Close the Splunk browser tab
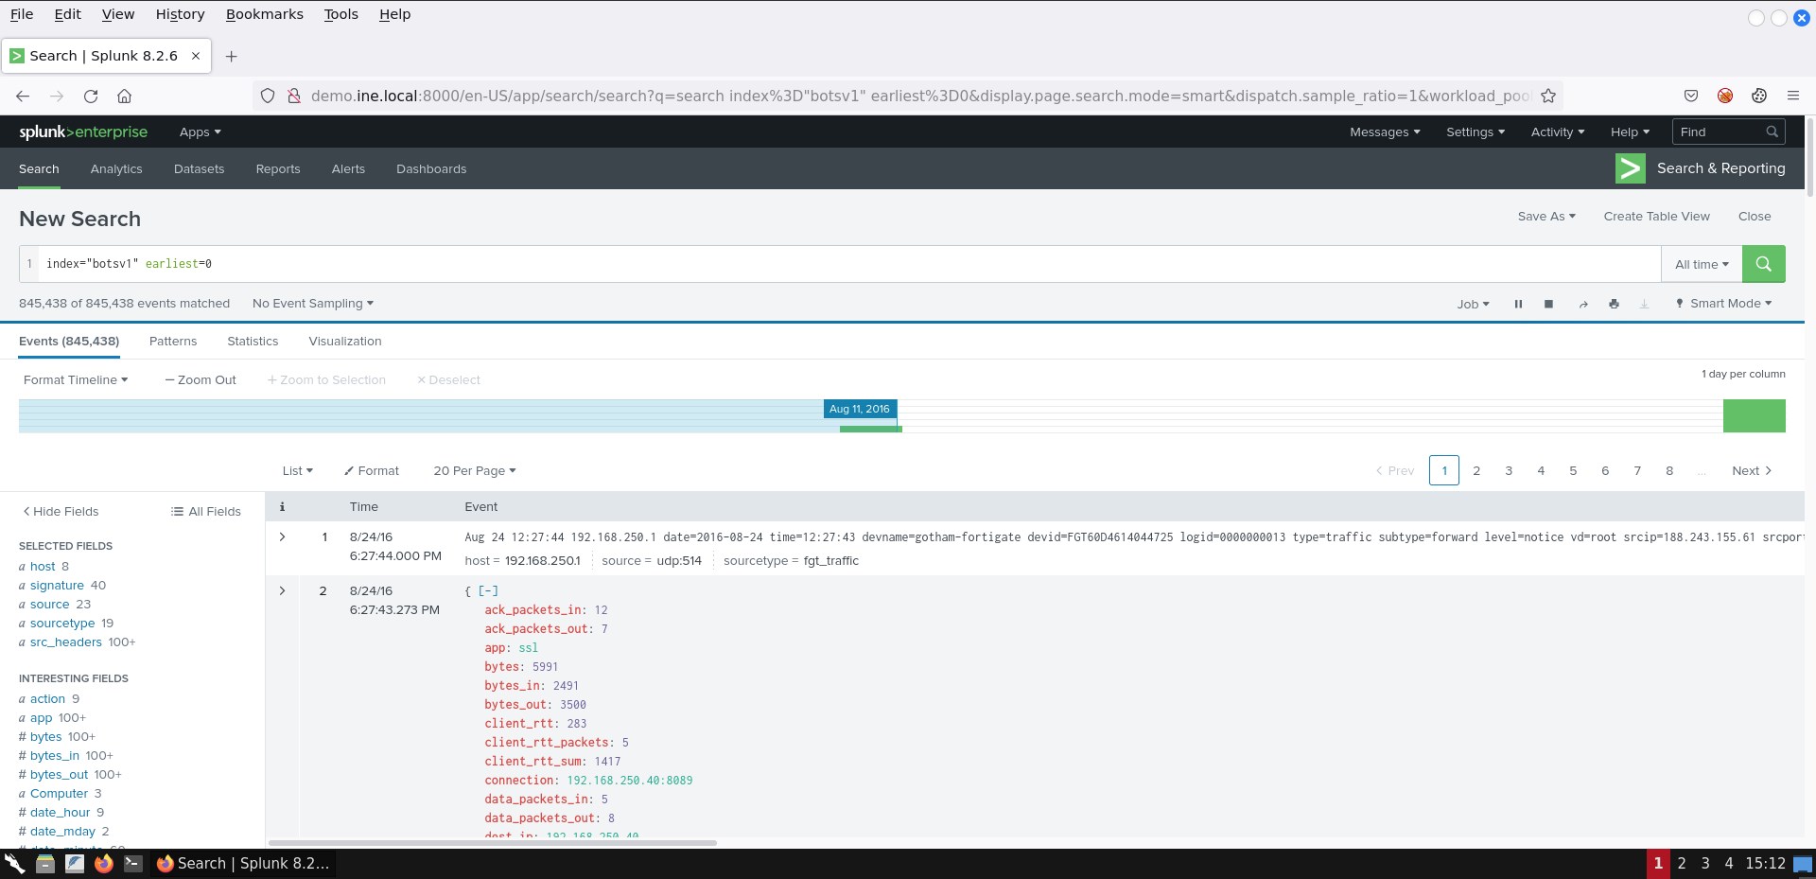Screen dimensions: 1816x879 coord(196,56)
